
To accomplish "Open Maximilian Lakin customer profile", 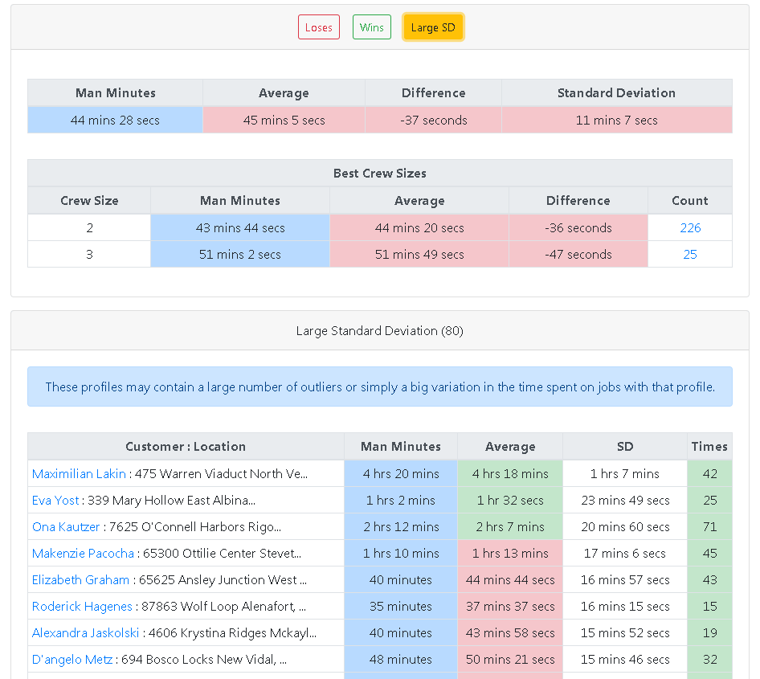I will pyautogui.click(x=79, y=473).
